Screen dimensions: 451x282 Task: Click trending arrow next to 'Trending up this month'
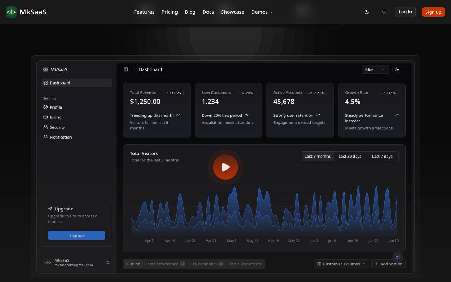pos(178,115)
